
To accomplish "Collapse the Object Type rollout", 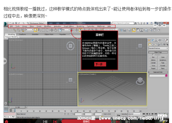I will coord(158,52).
